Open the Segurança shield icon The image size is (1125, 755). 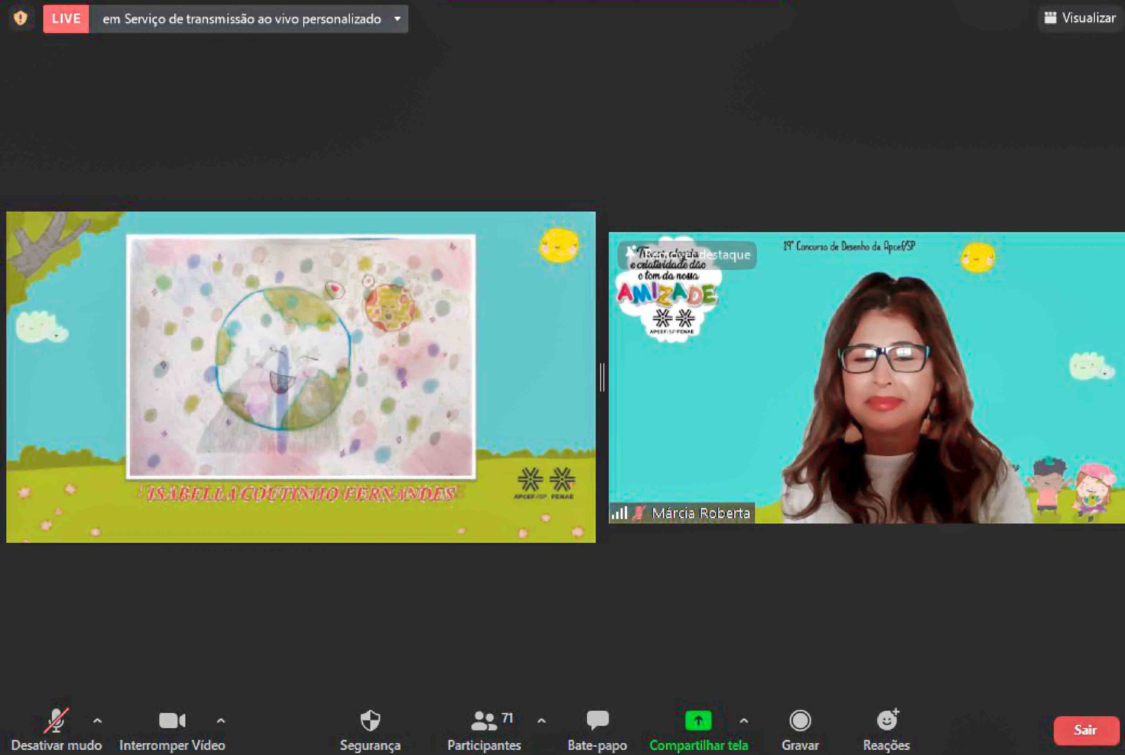pyautogui.click(x=370, y=720)
